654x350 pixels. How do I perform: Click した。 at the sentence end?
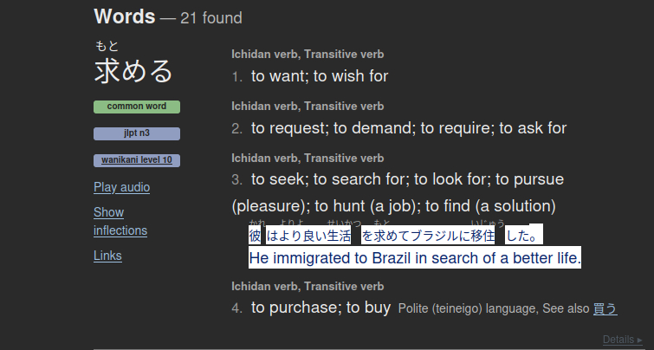(x=522, y=236)
